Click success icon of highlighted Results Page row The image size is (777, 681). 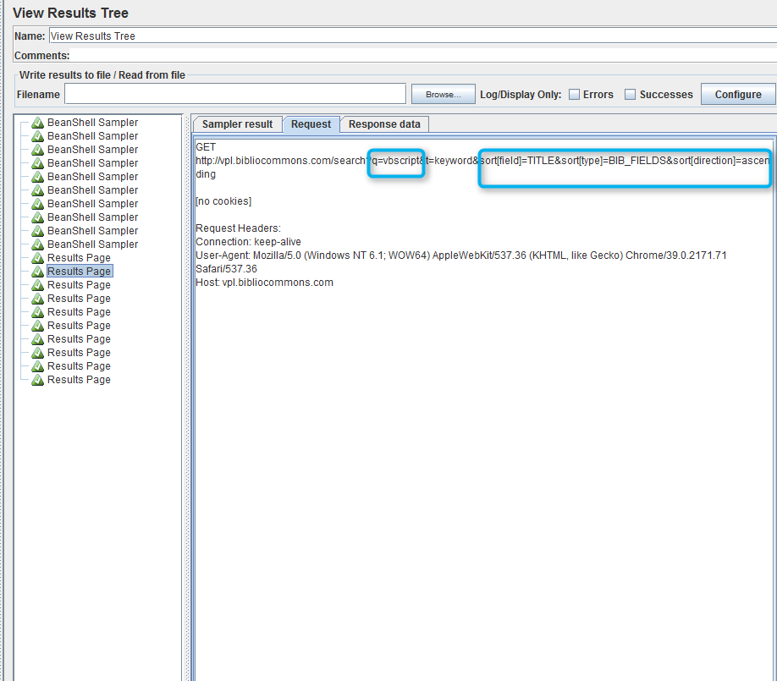tap(37, 272)
